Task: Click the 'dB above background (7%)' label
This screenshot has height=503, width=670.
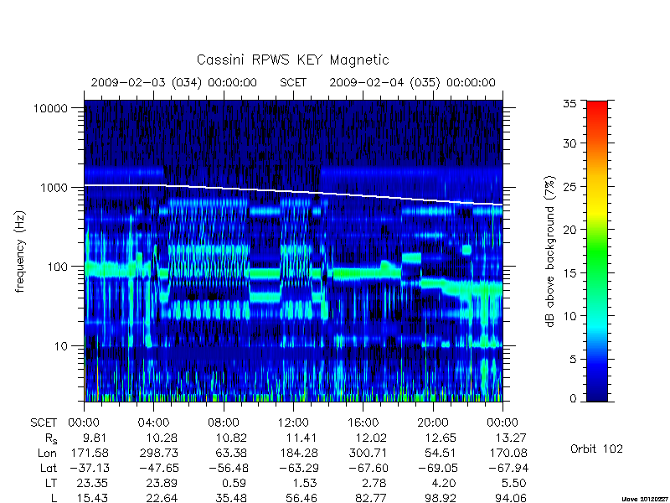Action: coord(550,251)
